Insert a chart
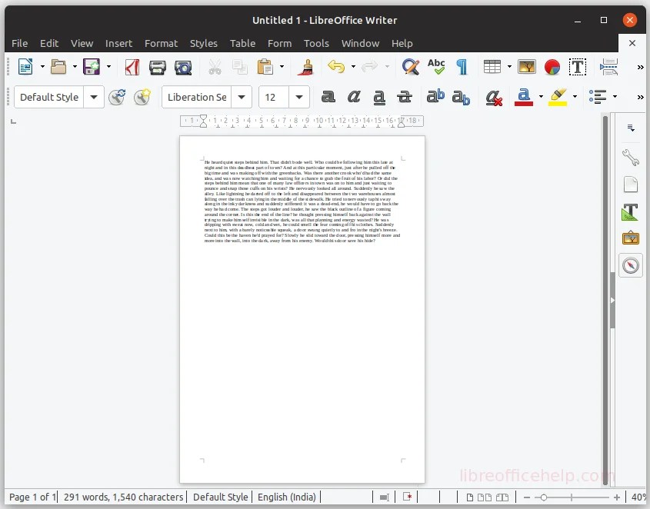 tap(552, 67)
